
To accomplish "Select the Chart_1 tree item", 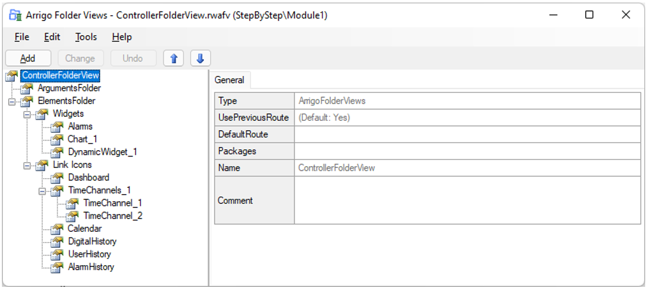I will 83,139.
